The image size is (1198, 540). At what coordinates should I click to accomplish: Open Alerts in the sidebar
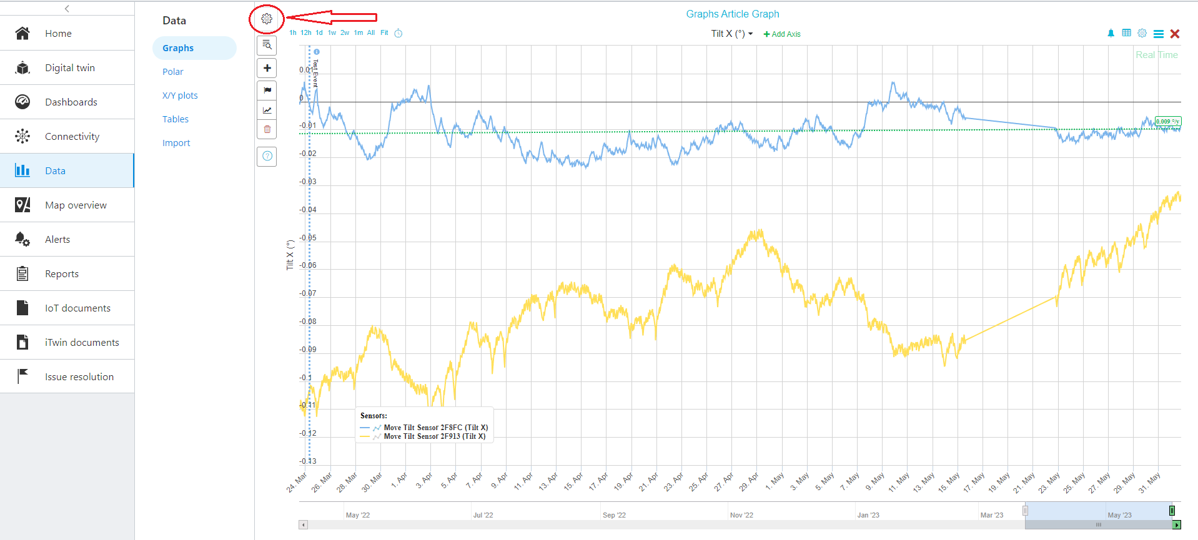[67, 239]
